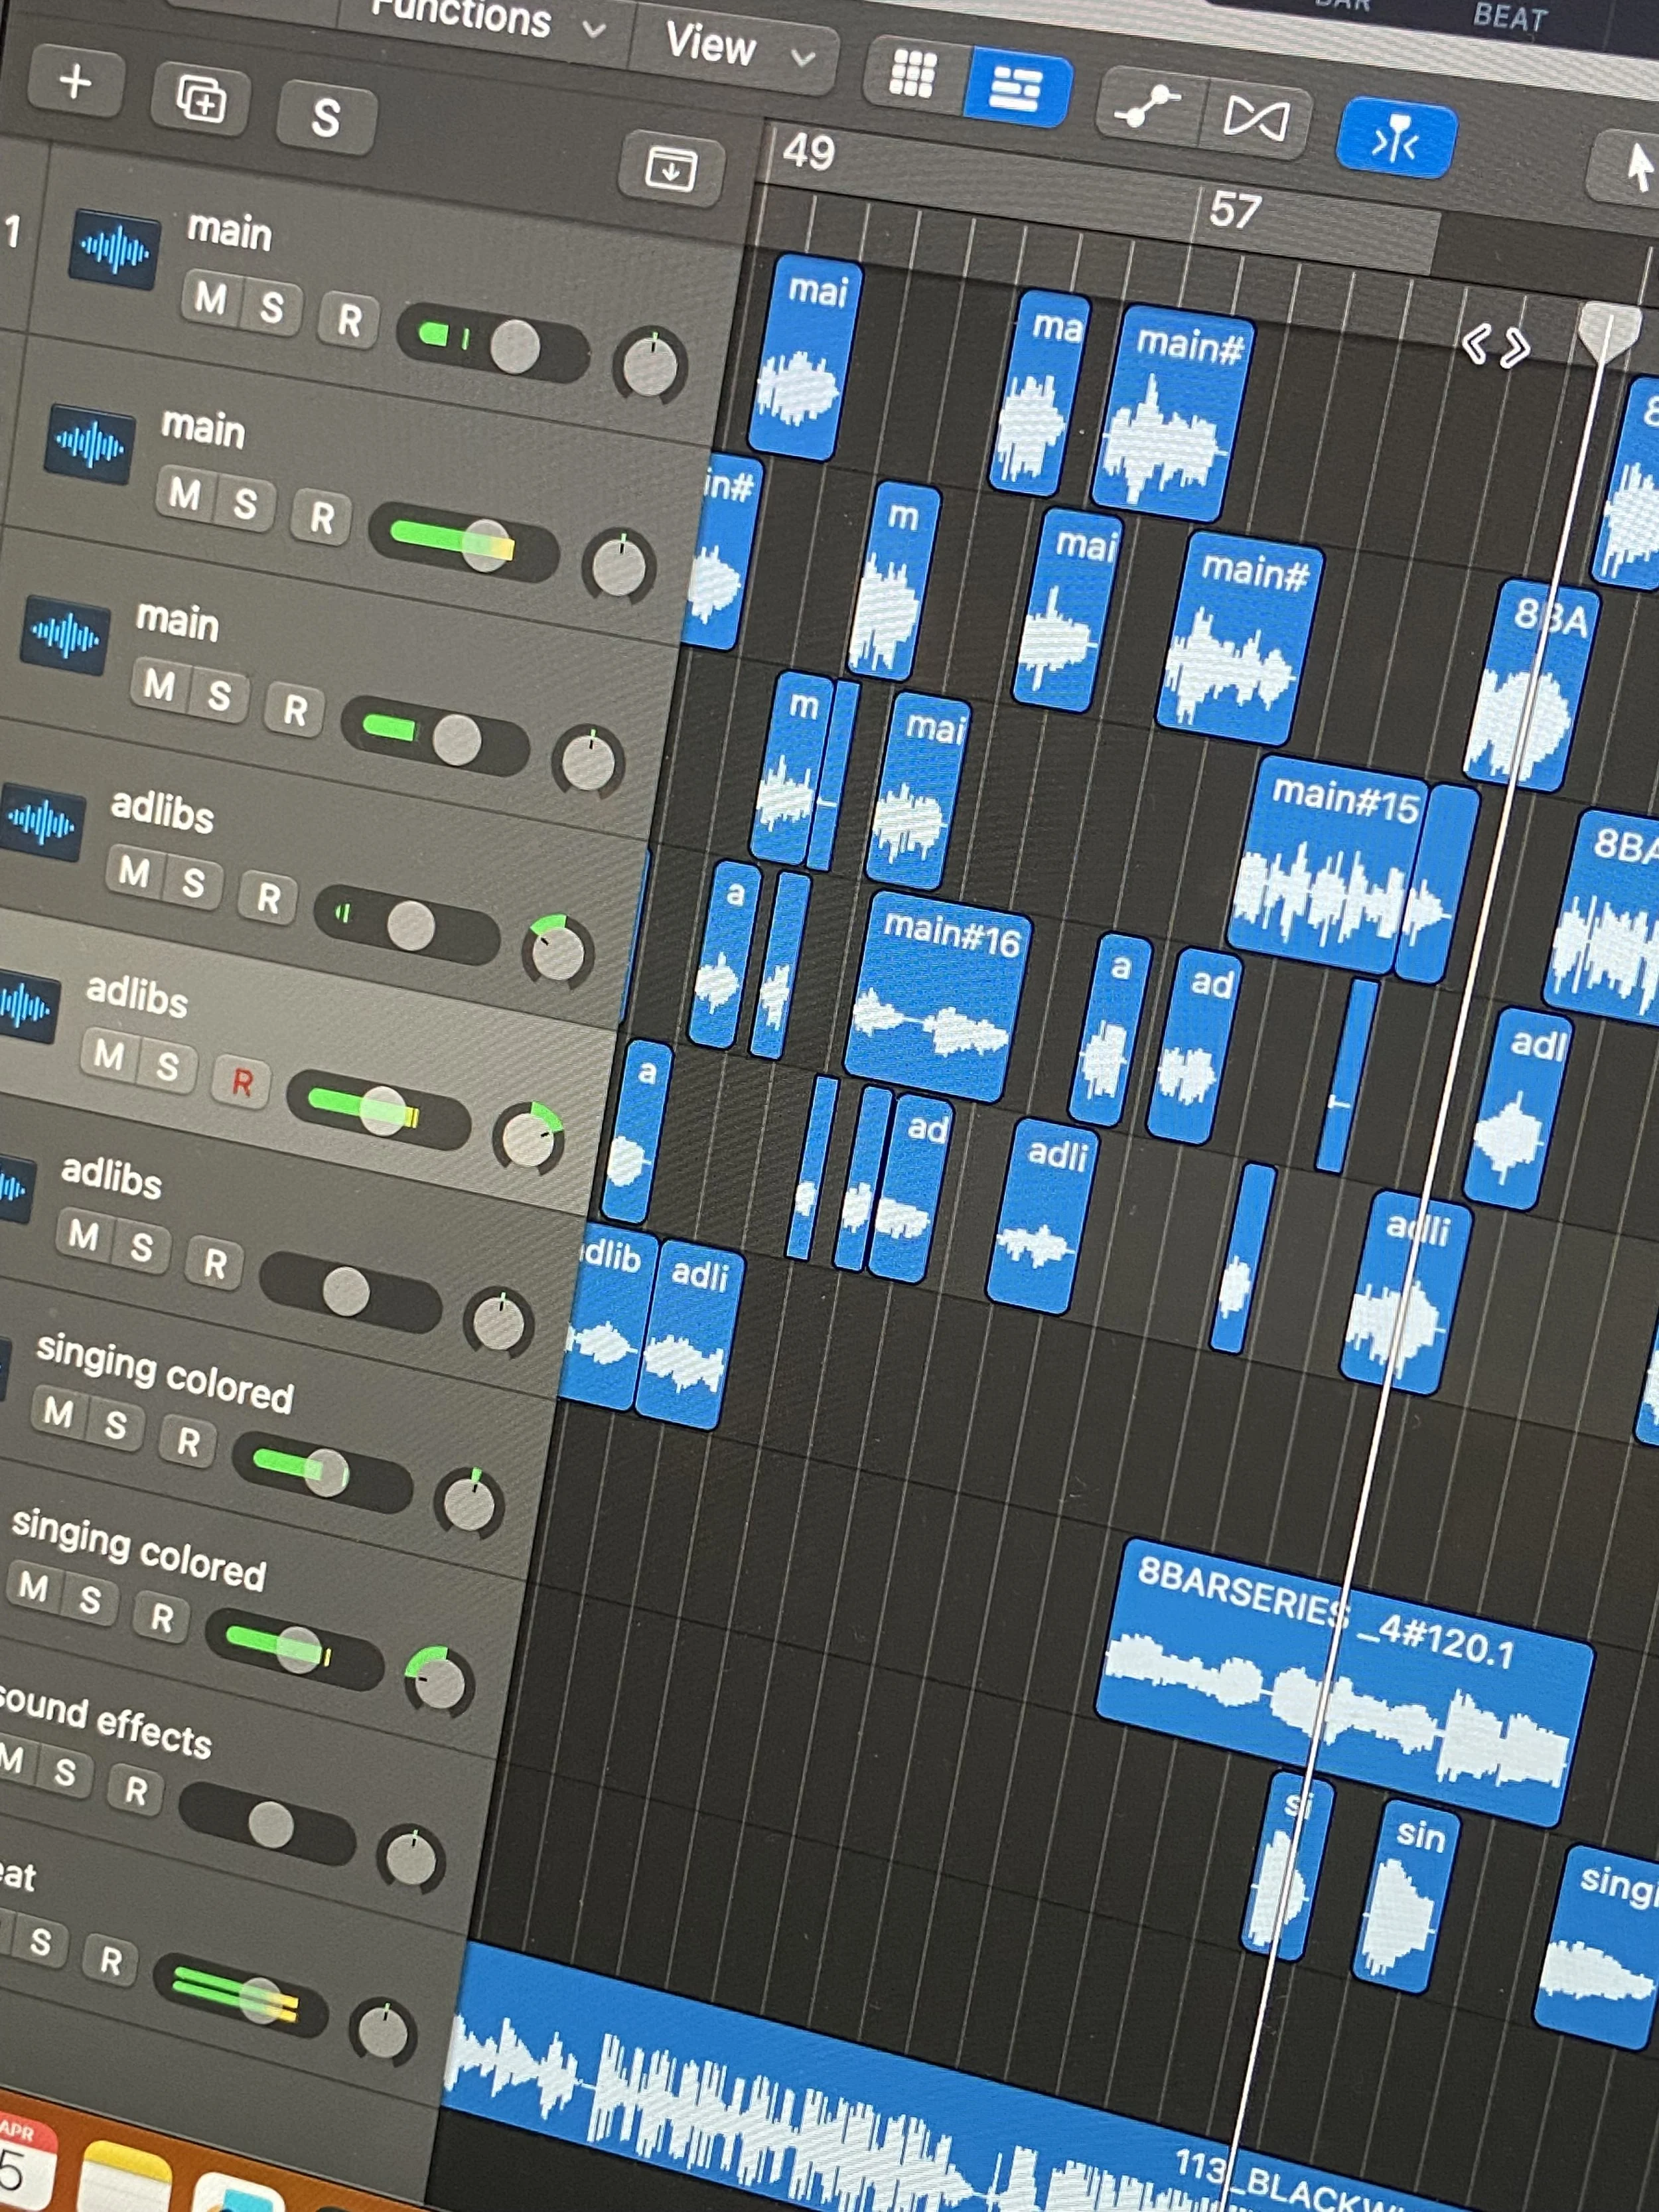Solo the record-armed adlibs track
The image size is (1659, 2212).
tap(166, 1068)
